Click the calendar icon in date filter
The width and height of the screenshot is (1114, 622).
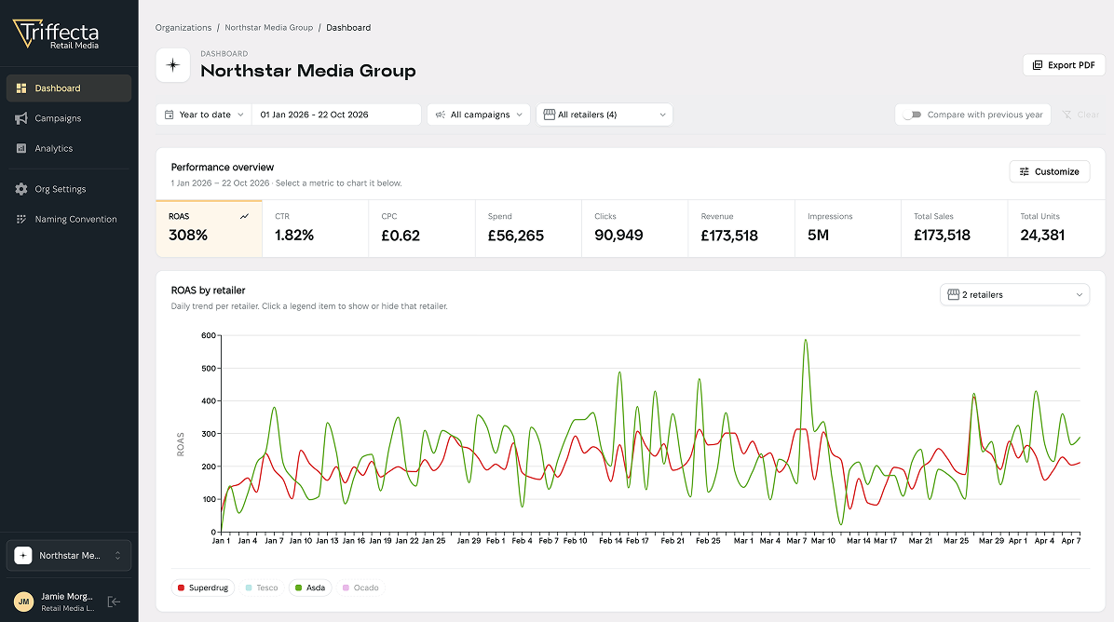[x=170, y=115]
